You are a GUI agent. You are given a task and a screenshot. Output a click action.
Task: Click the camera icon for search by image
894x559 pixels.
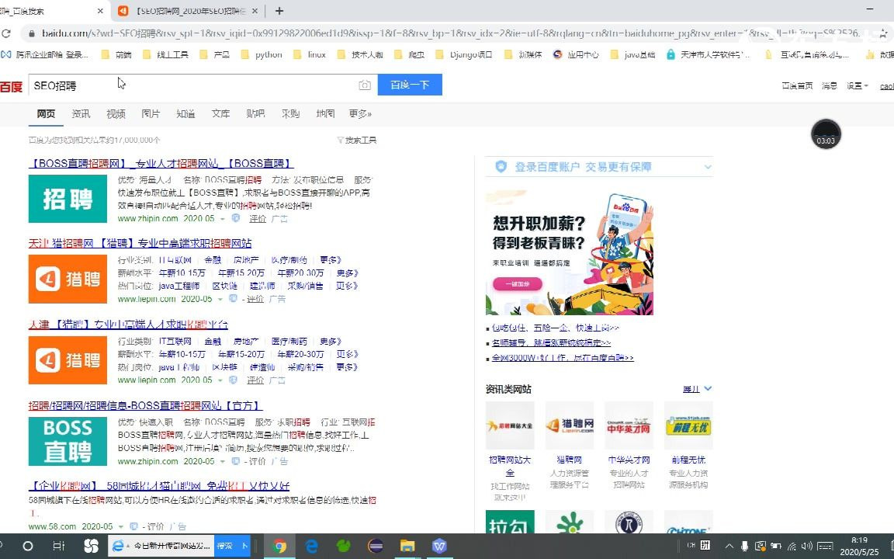(365, 85)
